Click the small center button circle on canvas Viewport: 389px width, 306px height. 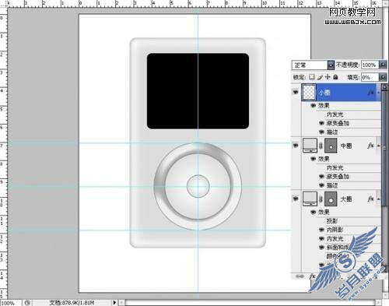click(198, 186)
